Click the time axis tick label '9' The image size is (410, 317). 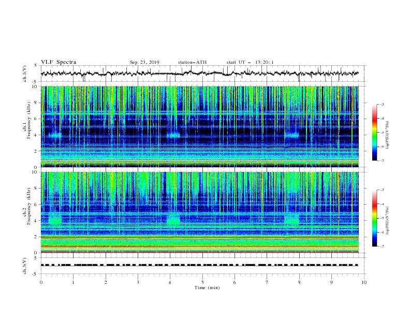(x=331, y=282)
